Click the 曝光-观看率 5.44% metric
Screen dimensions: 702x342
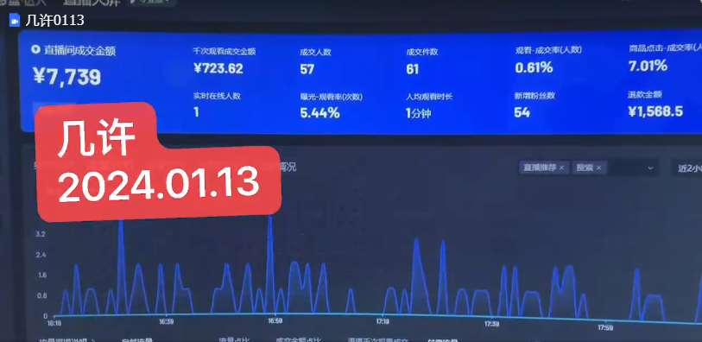pos(331,105)
